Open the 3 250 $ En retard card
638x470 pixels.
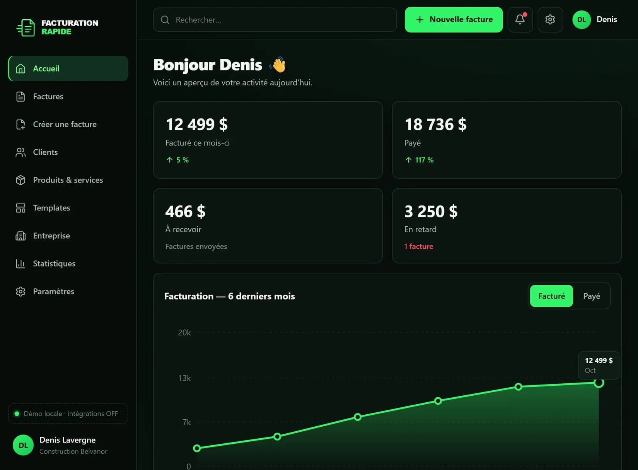[x=507, y=226]
